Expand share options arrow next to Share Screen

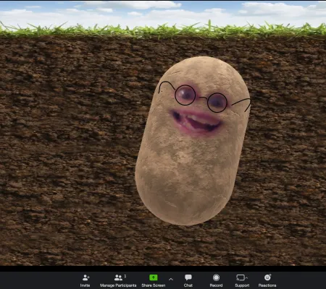[171, 279]
